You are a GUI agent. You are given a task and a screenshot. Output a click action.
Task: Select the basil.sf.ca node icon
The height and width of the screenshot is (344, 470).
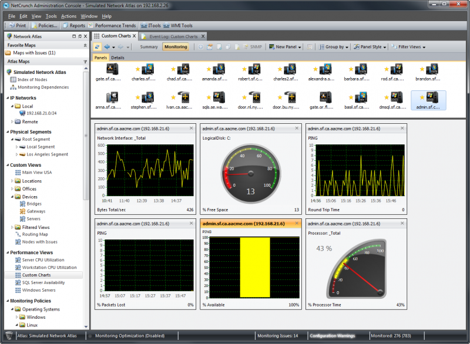click(x=360, y=97)
